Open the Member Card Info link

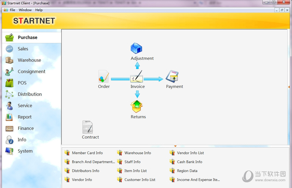tap(87, 153)
